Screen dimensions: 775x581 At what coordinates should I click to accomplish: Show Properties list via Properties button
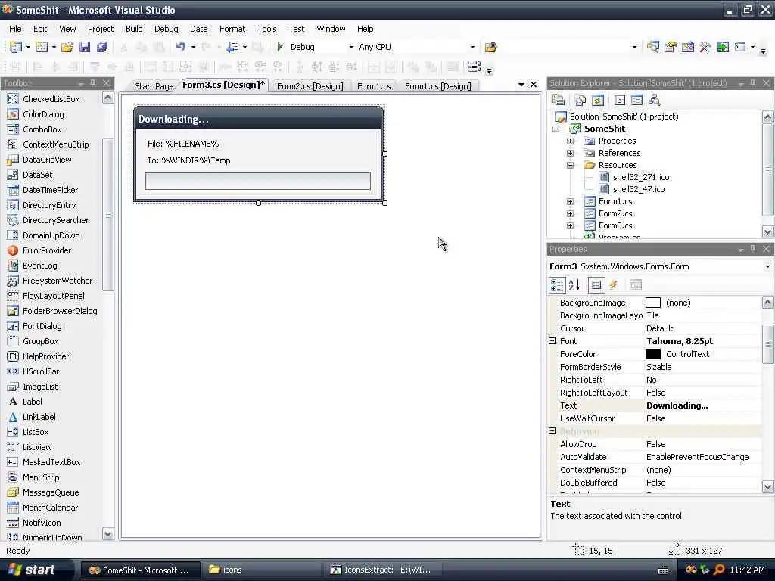(x=596, y=285)
